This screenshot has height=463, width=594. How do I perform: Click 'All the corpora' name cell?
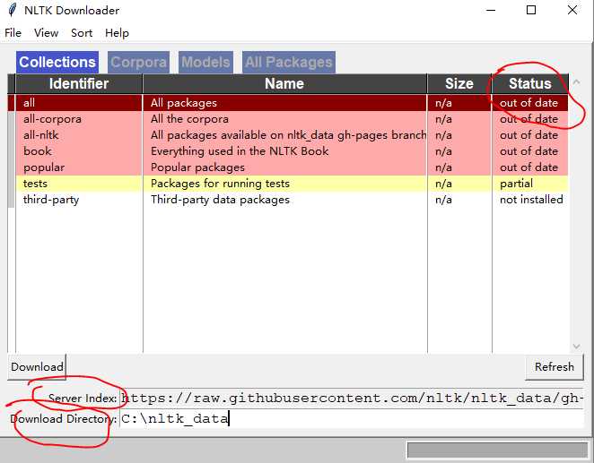[284, 119]
